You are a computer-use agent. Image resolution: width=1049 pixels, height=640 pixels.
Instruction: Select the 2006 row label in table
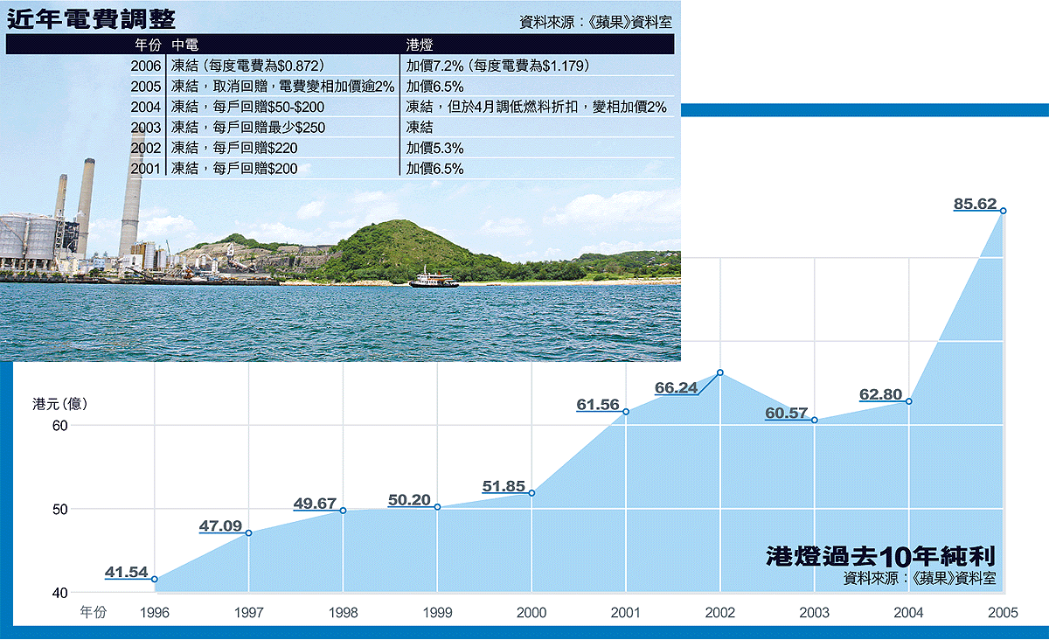point(146,66)
